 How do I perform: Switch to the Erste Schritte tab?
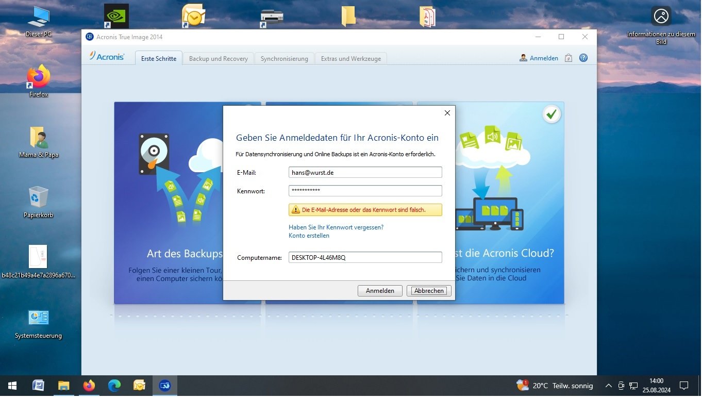click(159, 58)
